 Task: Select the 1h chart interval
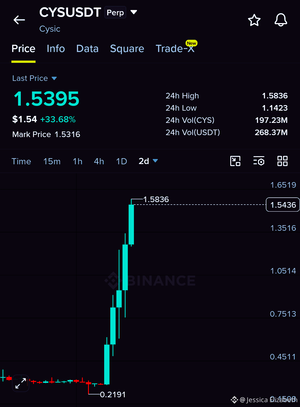[77, 161]
